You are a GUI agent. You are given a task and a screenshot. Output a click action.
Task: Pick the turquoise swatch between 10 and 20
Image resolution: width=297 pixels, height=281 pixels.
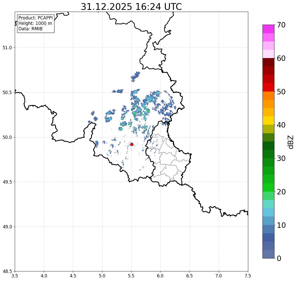tap(268, 204)
